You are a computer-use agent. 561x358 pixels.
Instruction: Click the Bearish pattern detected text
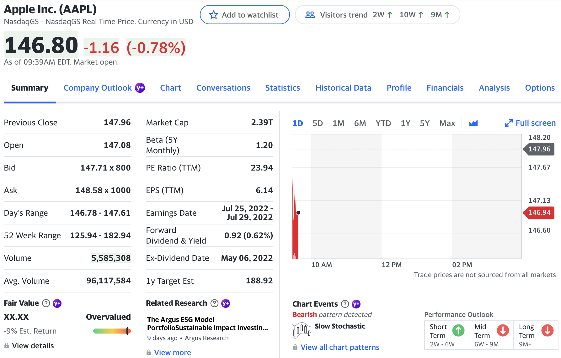(x=332, y=314)
